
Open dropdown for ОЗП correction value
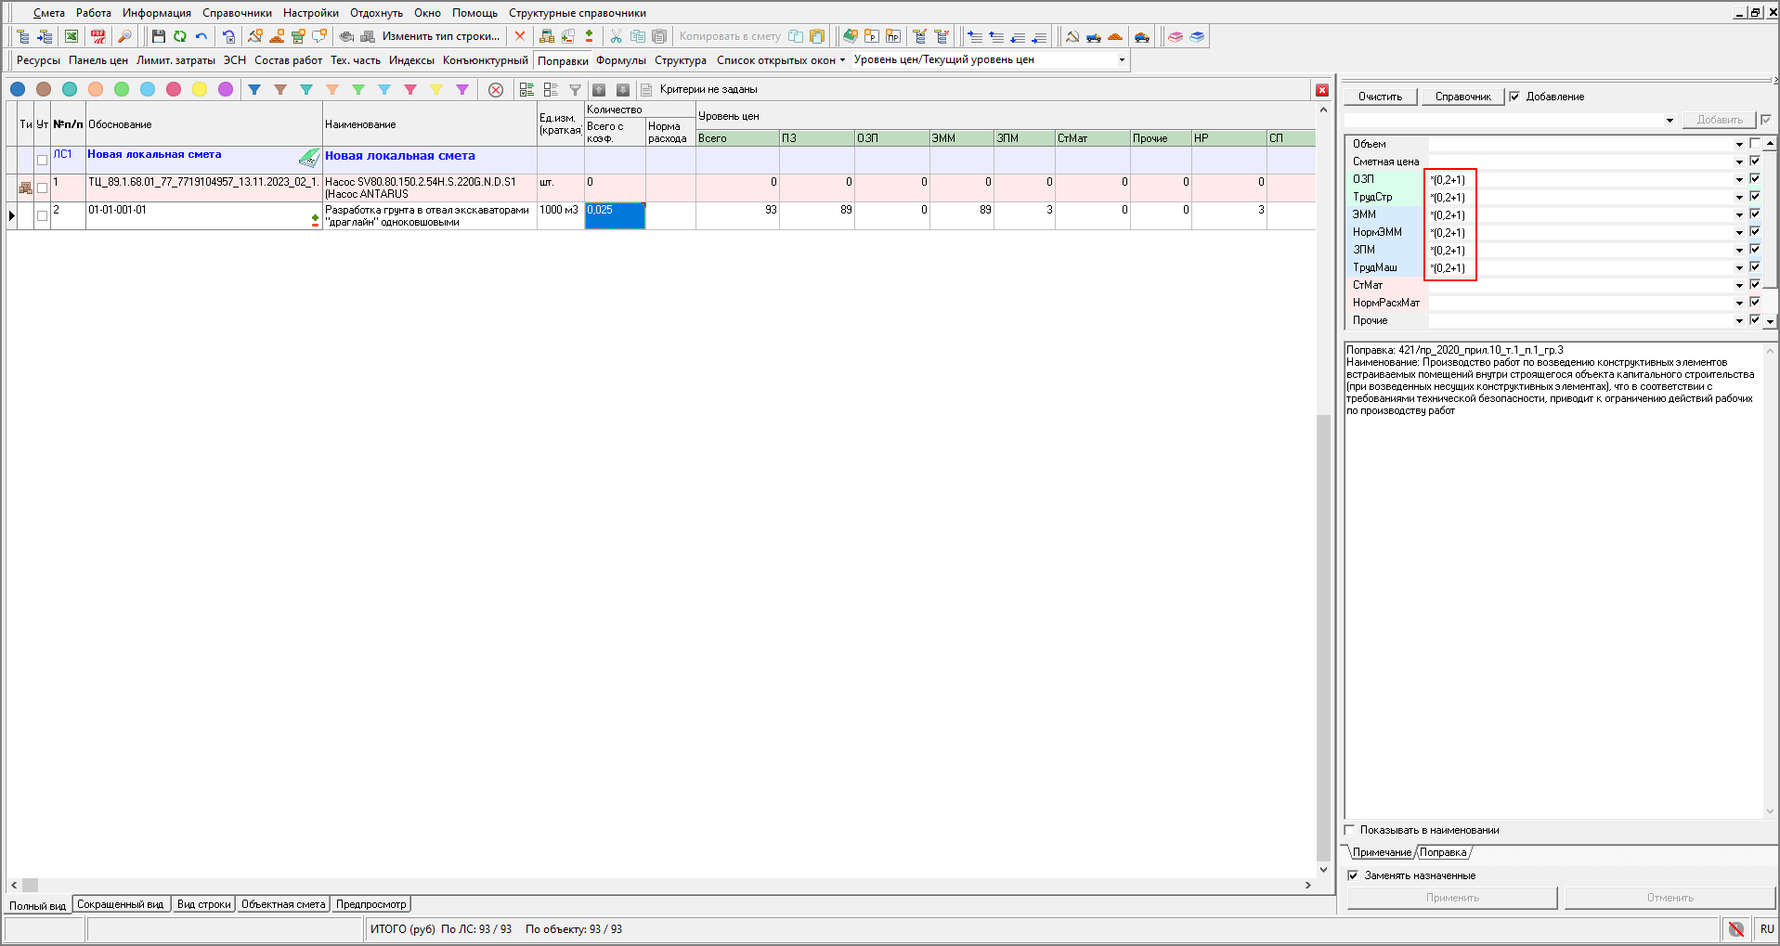pos(1739,179)
